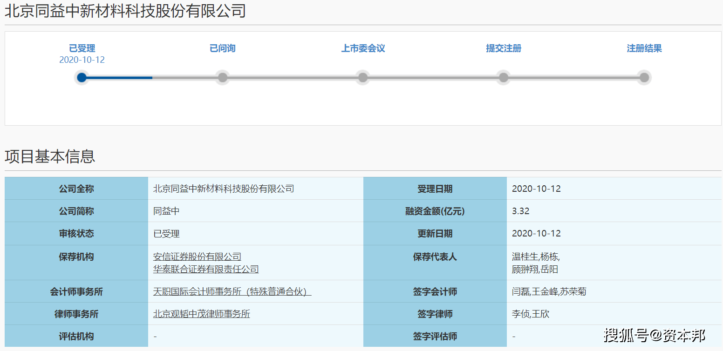This screenshot has width=723, height=351.
Task: Open the 安信证券股份有限公司 sponsor link
Action: (x=197, y=256)
